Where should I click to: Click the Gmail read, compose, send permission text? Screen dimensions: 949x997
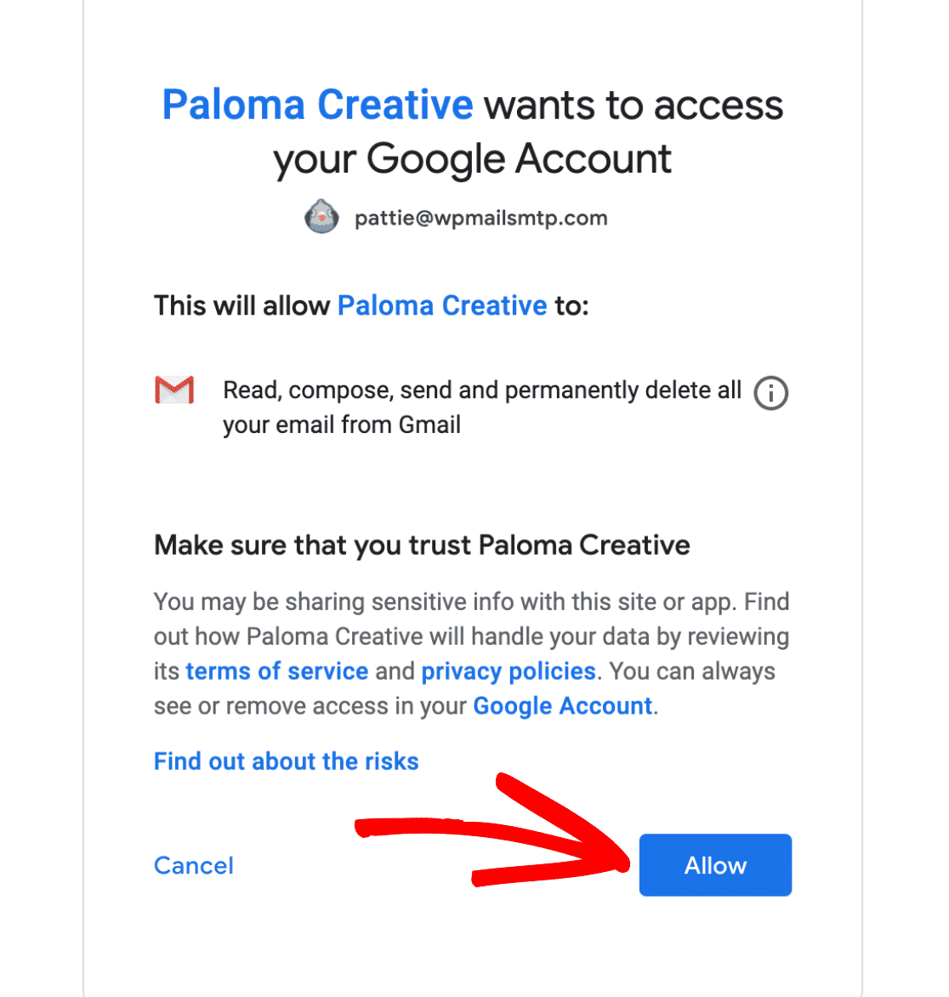[x=482, y=407]
